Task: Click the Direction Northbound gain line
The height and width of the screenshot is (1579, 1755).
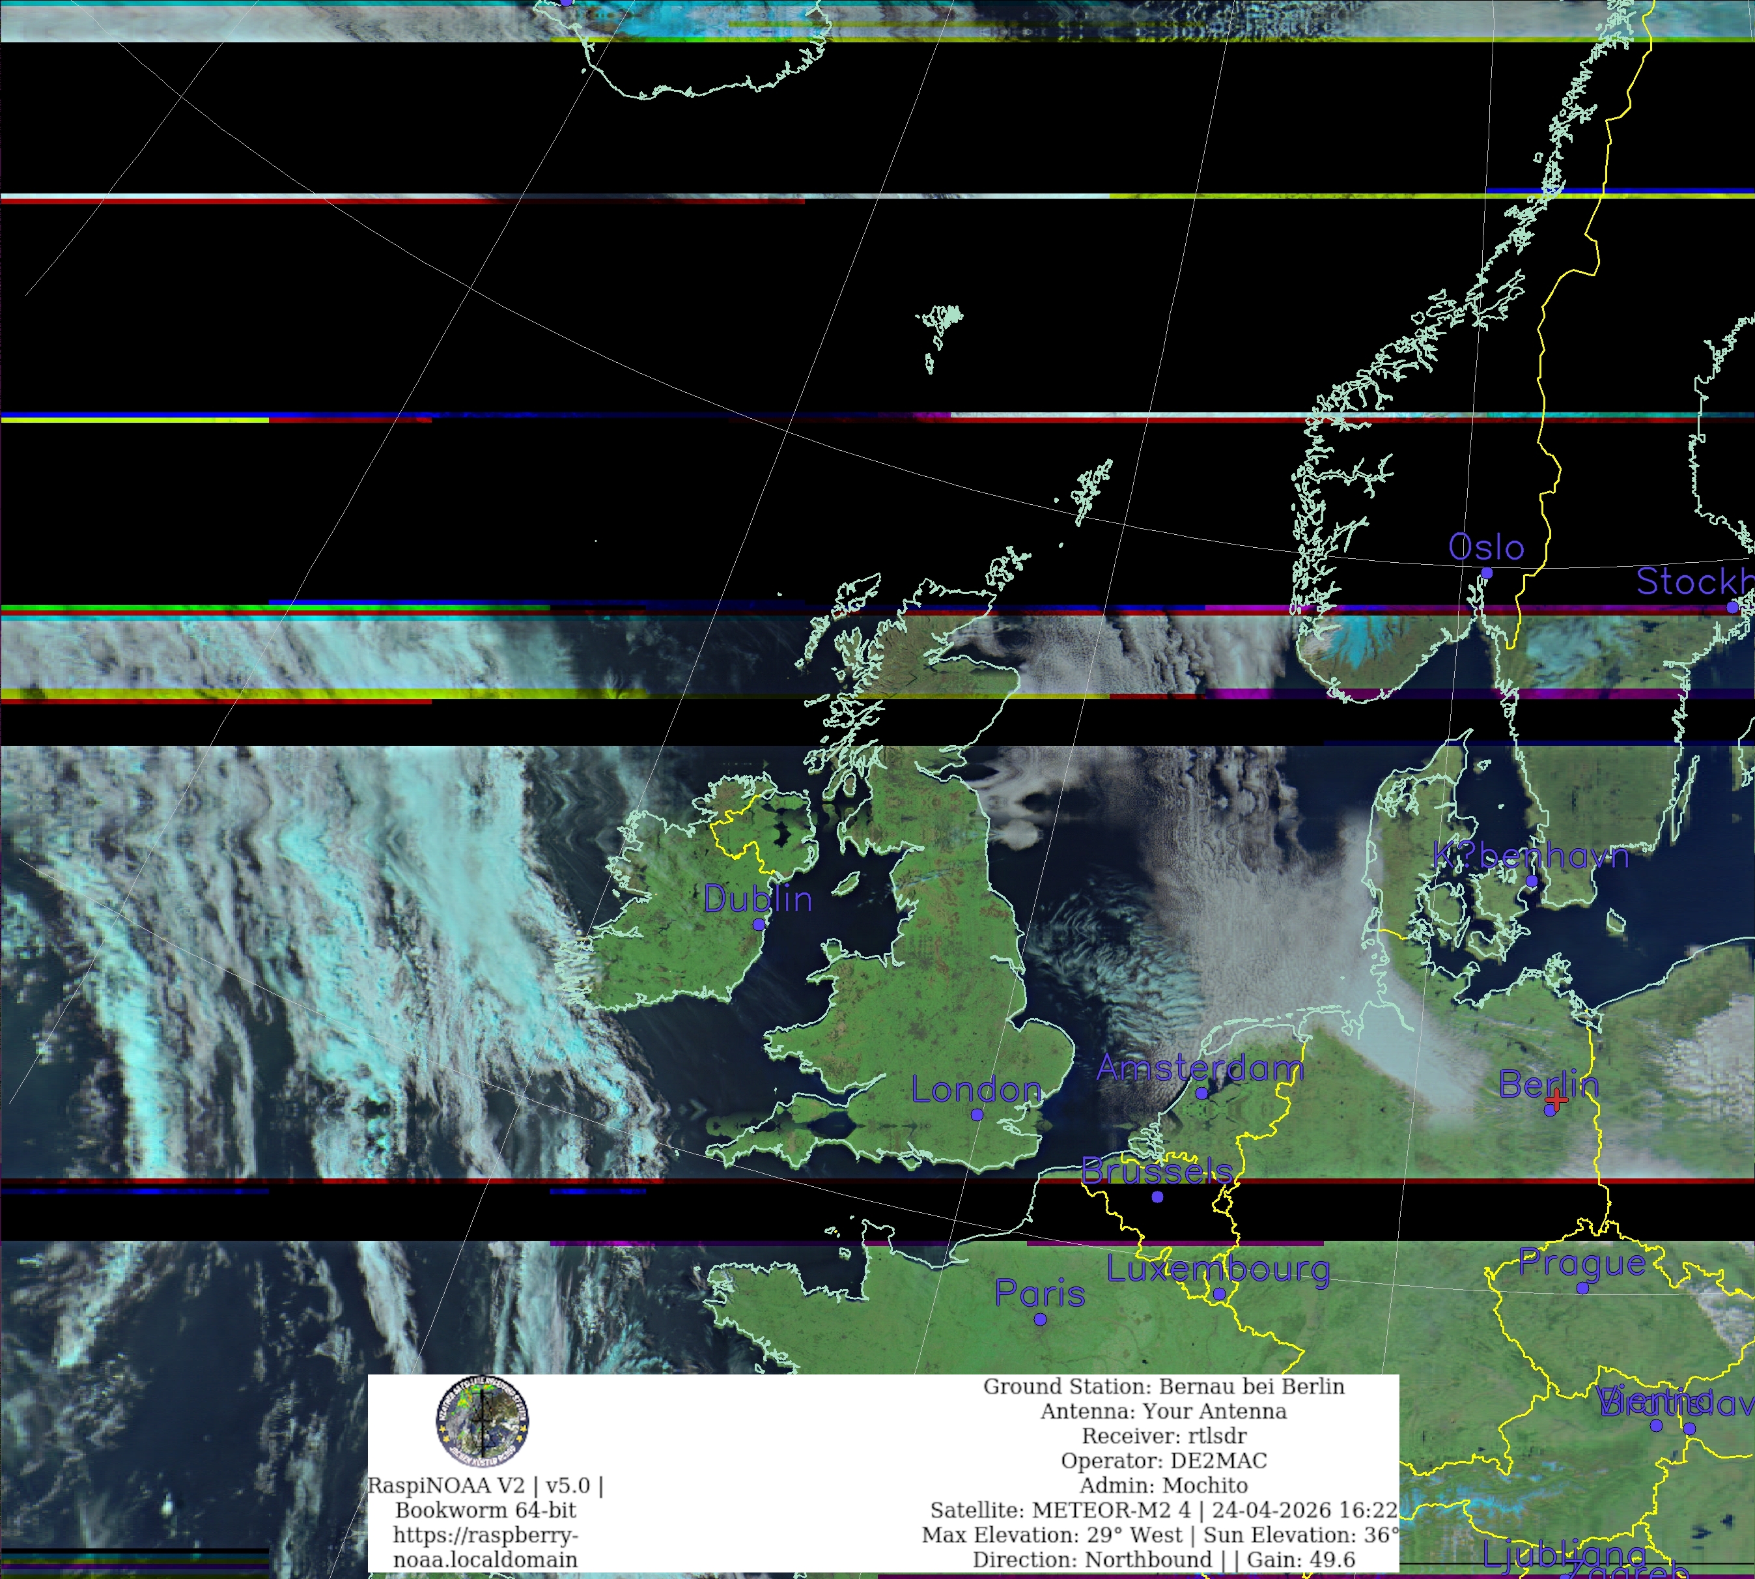Action: (x=1164, y=1560)
